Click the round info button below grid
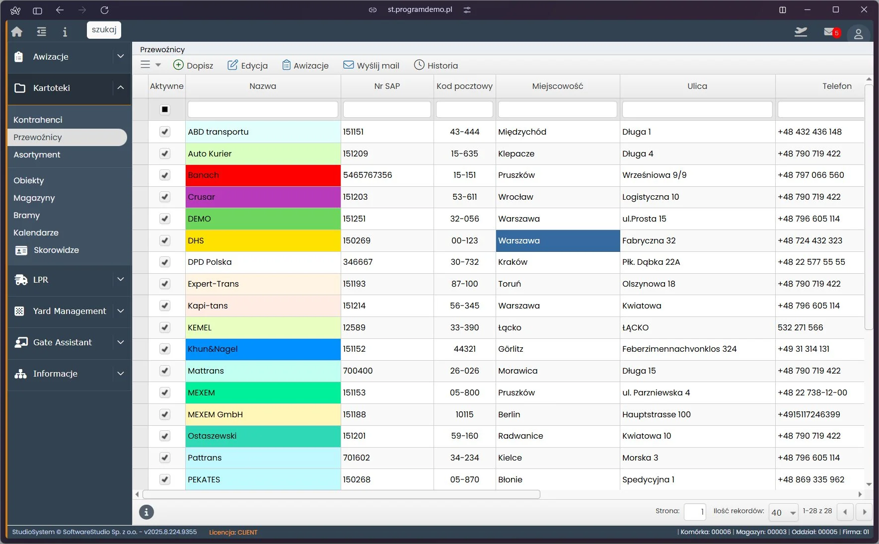 [146, 512]
